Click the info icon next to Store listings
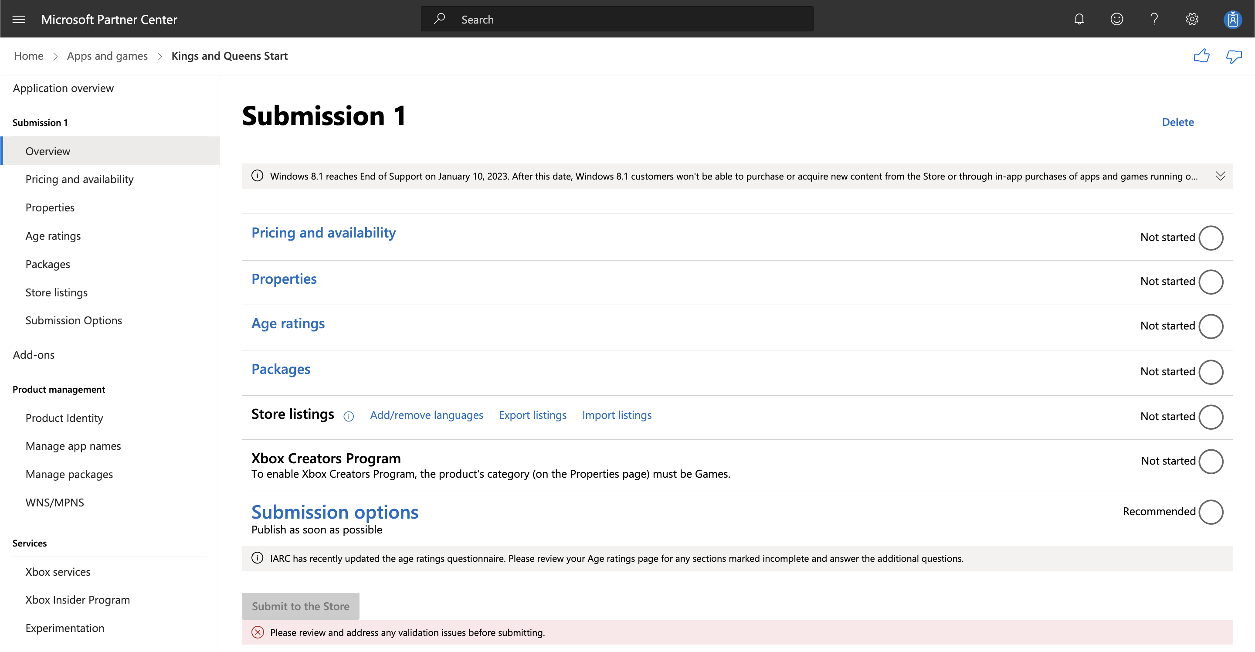 348,417
